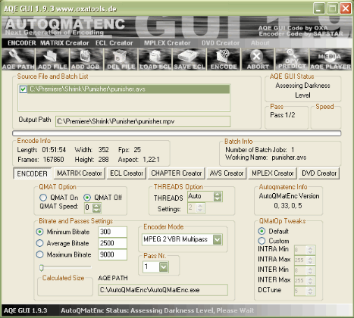
Task: Switch to the ECL Creator tab
Action: [x=127, y=173]
